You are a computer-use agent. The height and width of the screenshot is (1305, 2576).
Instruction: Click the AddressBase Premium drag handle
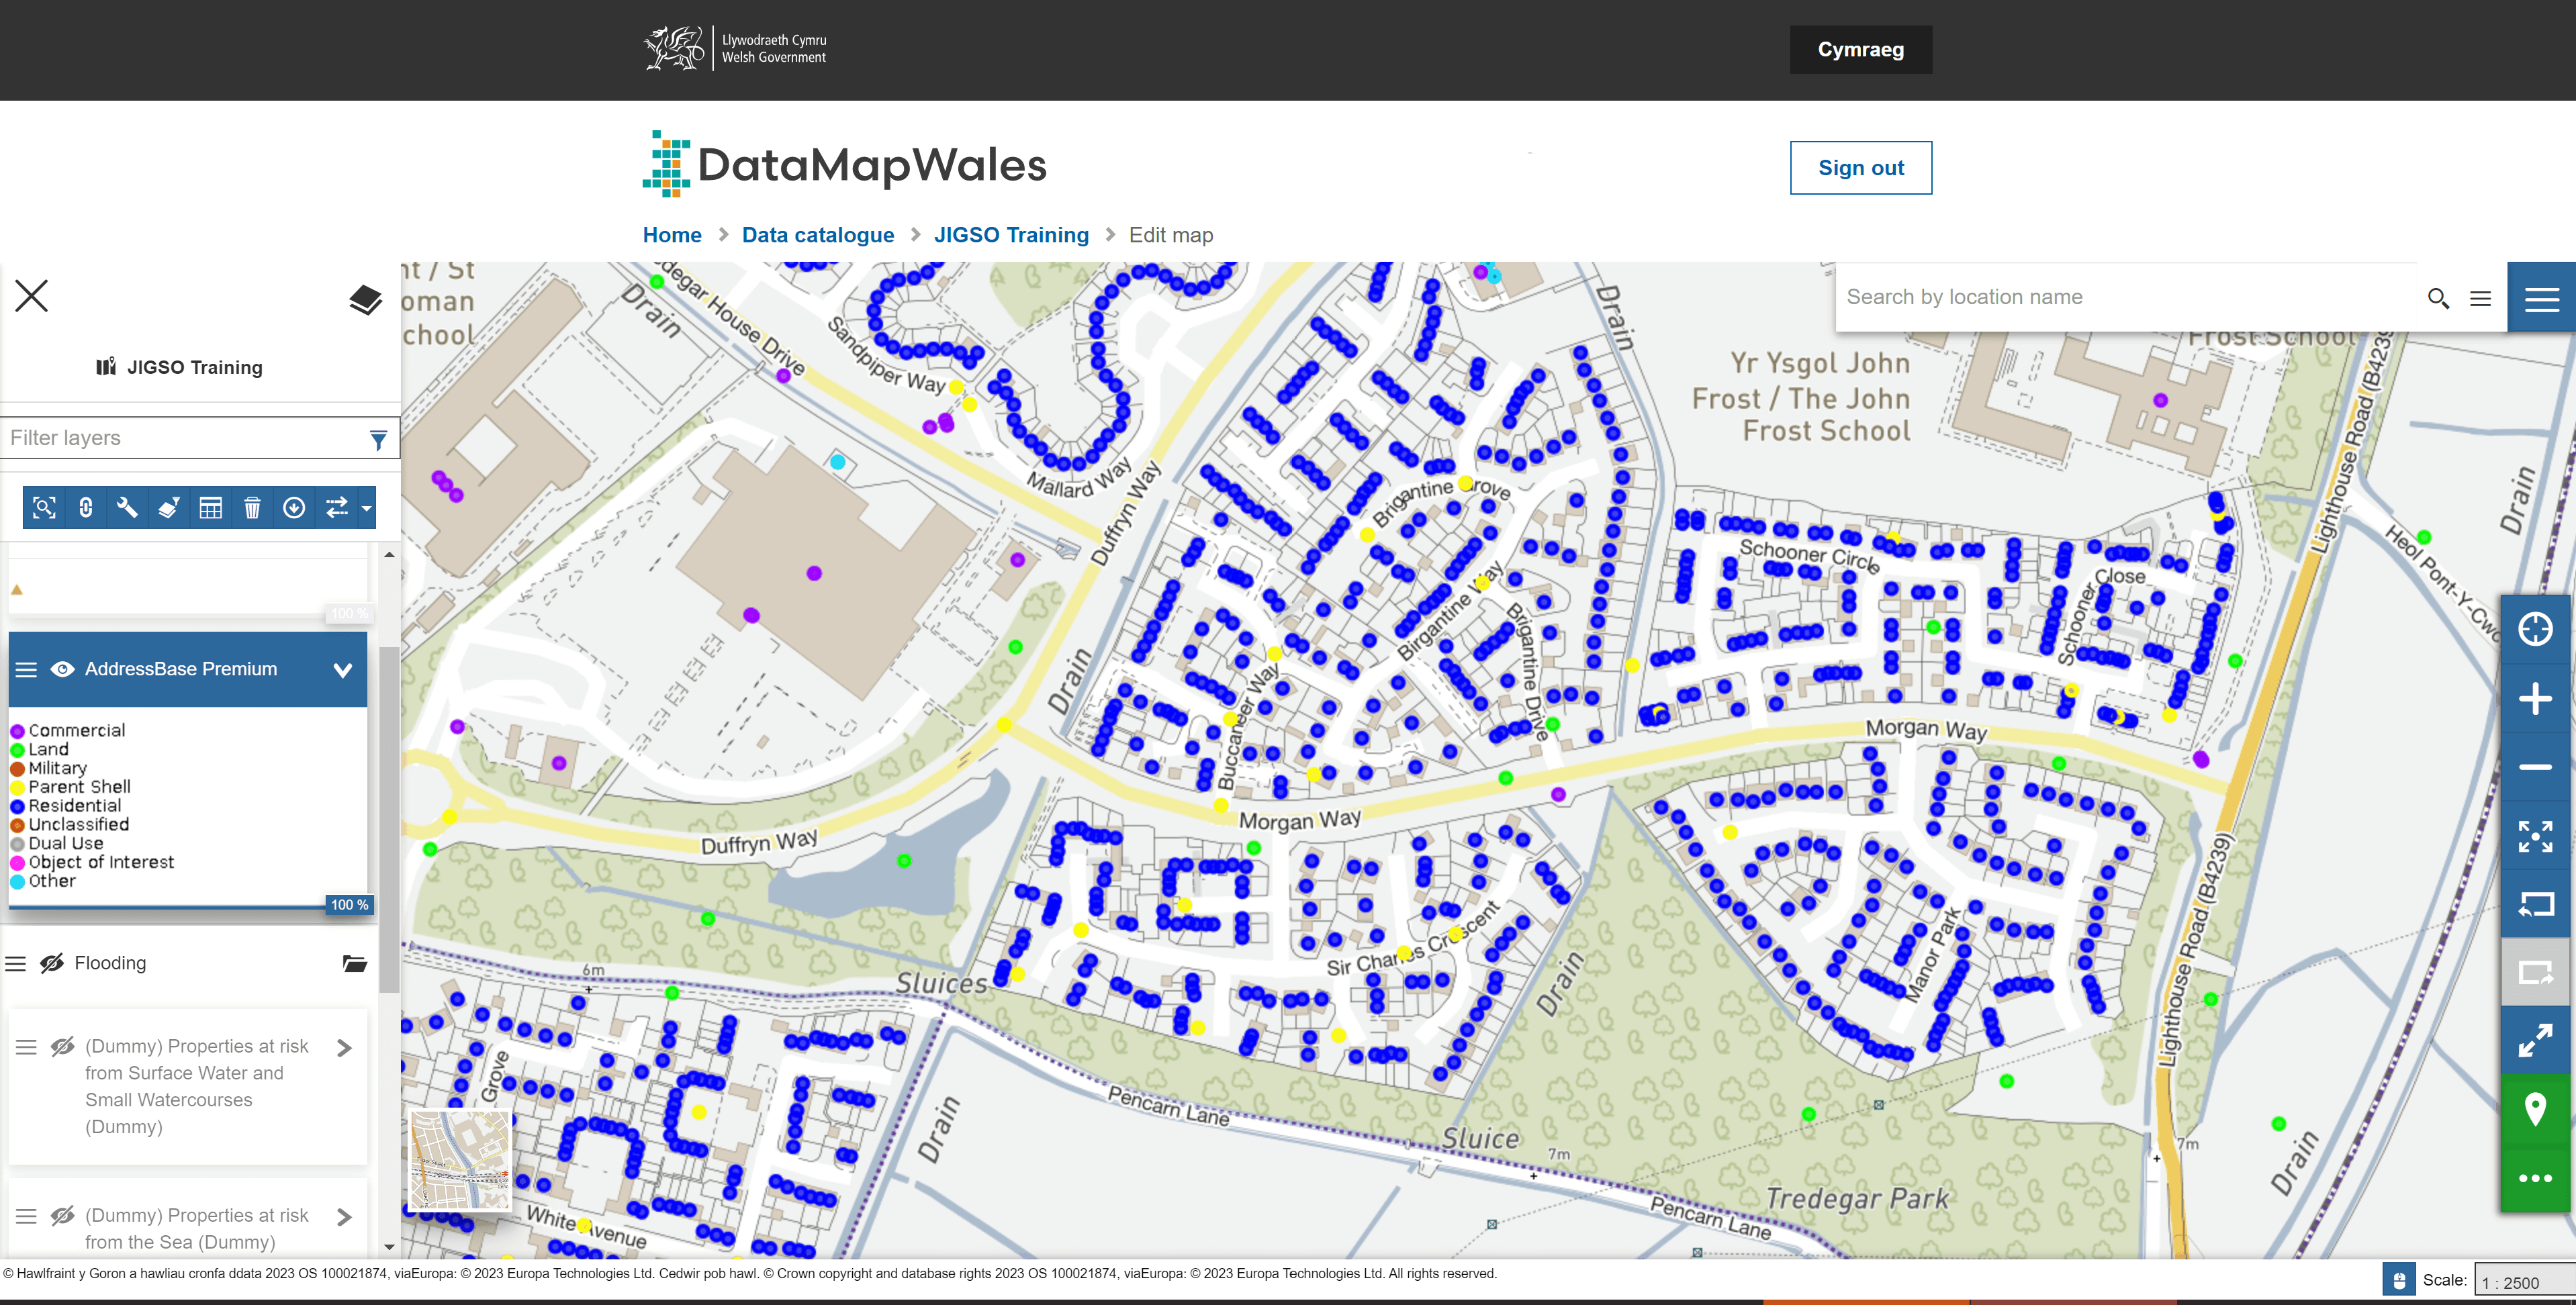26,669
